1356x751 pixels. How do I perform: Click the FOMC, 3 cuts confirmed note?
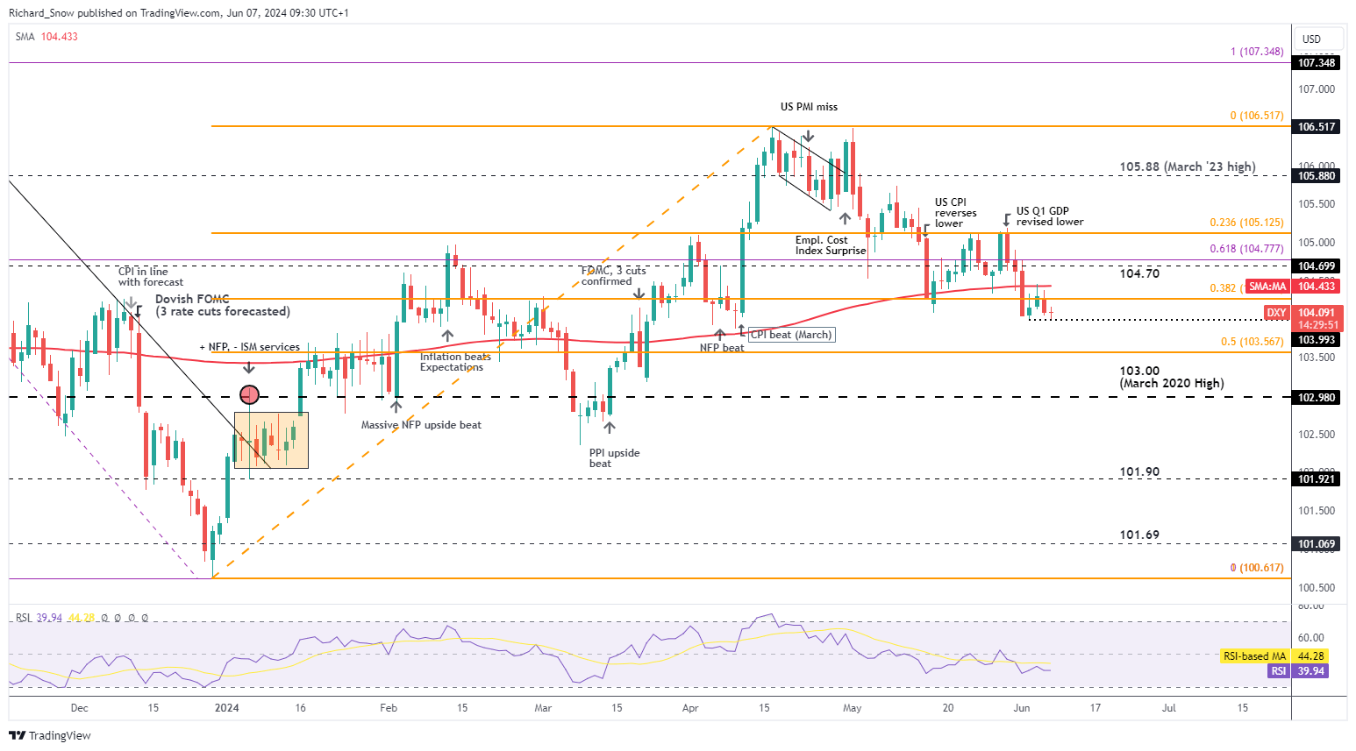(x=613, y=276)
